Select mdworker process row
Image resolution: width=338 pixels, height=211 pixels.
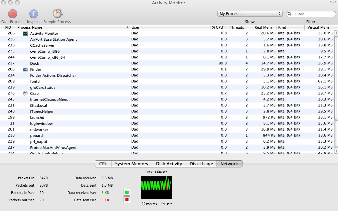(x=167, y=130)
